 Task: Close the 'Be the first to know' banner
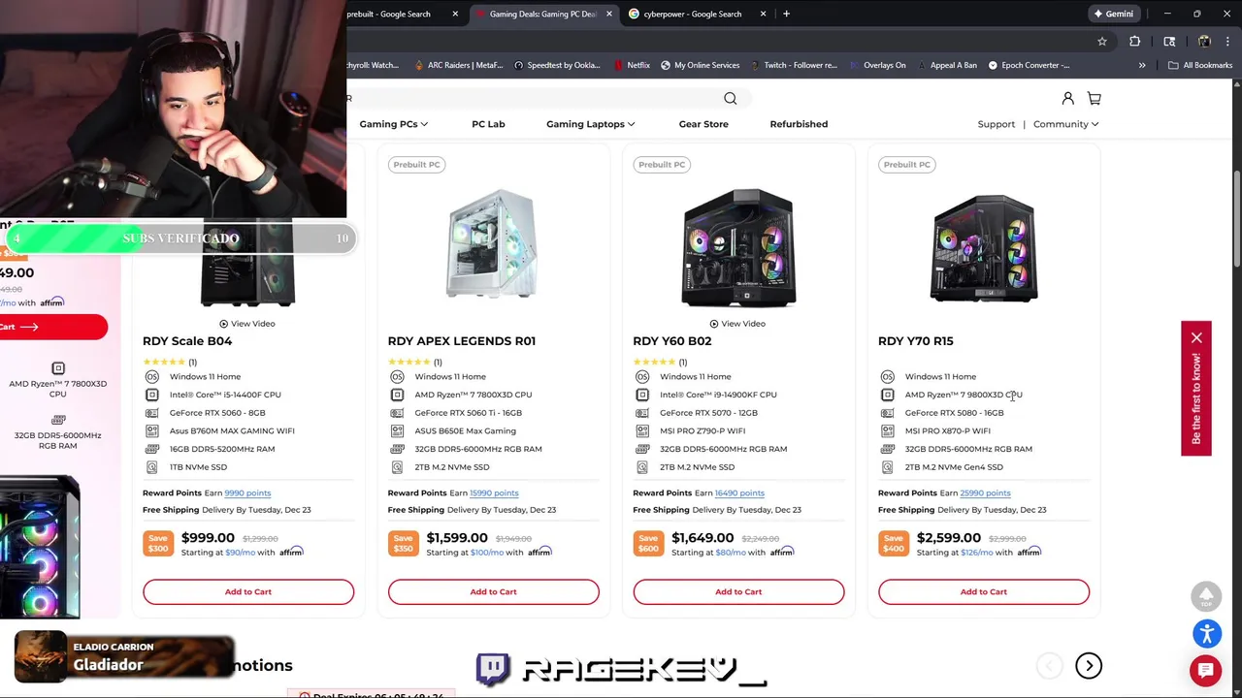tap(1196, 337)
